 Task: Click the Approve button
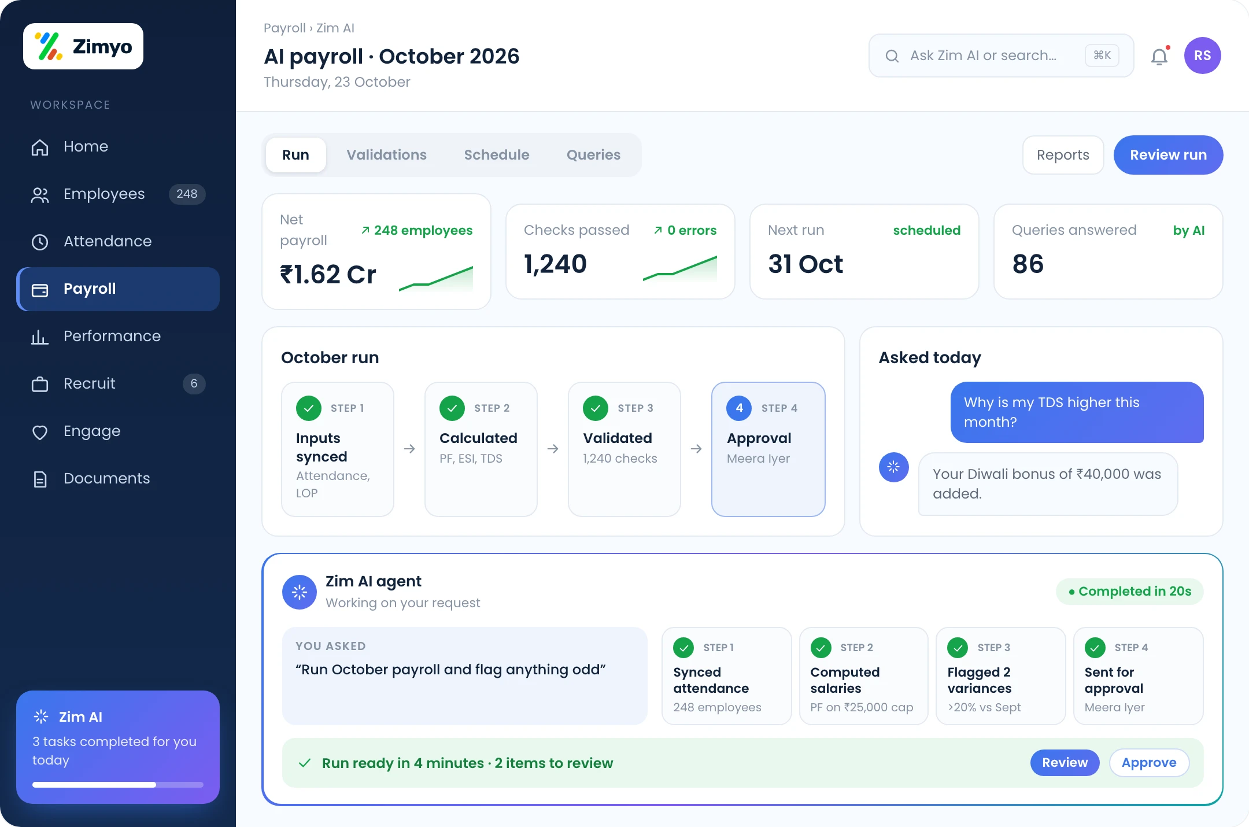click(x=1149, y=762)
